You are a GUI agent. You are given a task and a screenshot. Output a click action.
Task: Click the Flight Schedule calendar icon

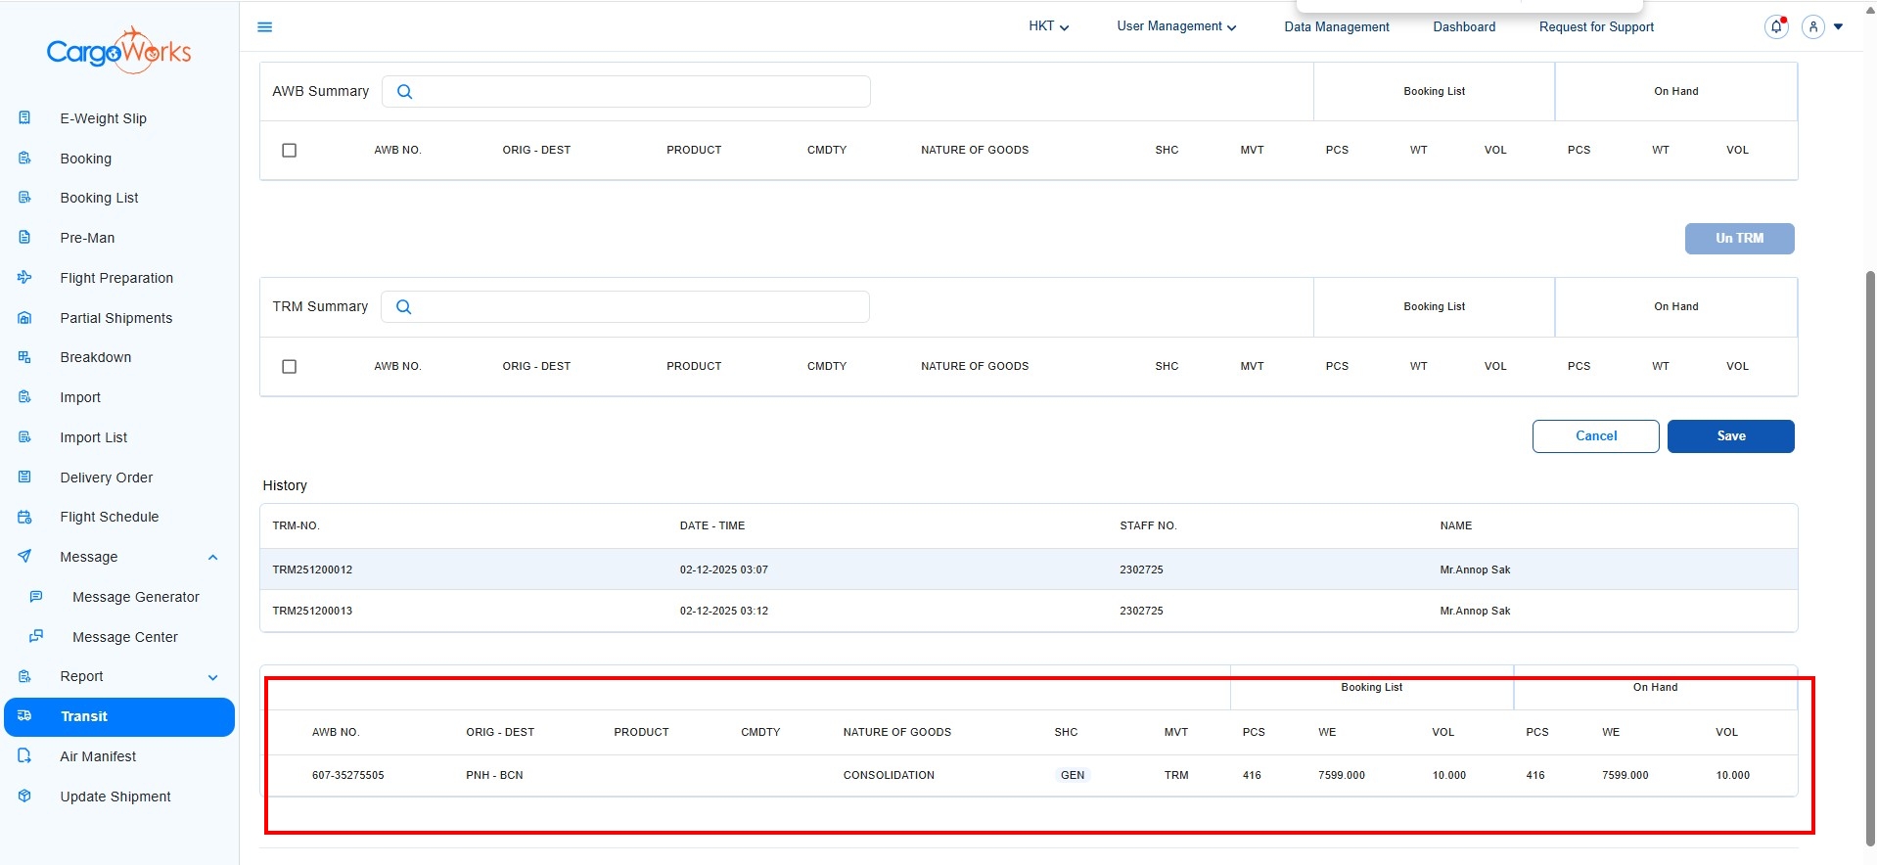click(x=25, y=517)
